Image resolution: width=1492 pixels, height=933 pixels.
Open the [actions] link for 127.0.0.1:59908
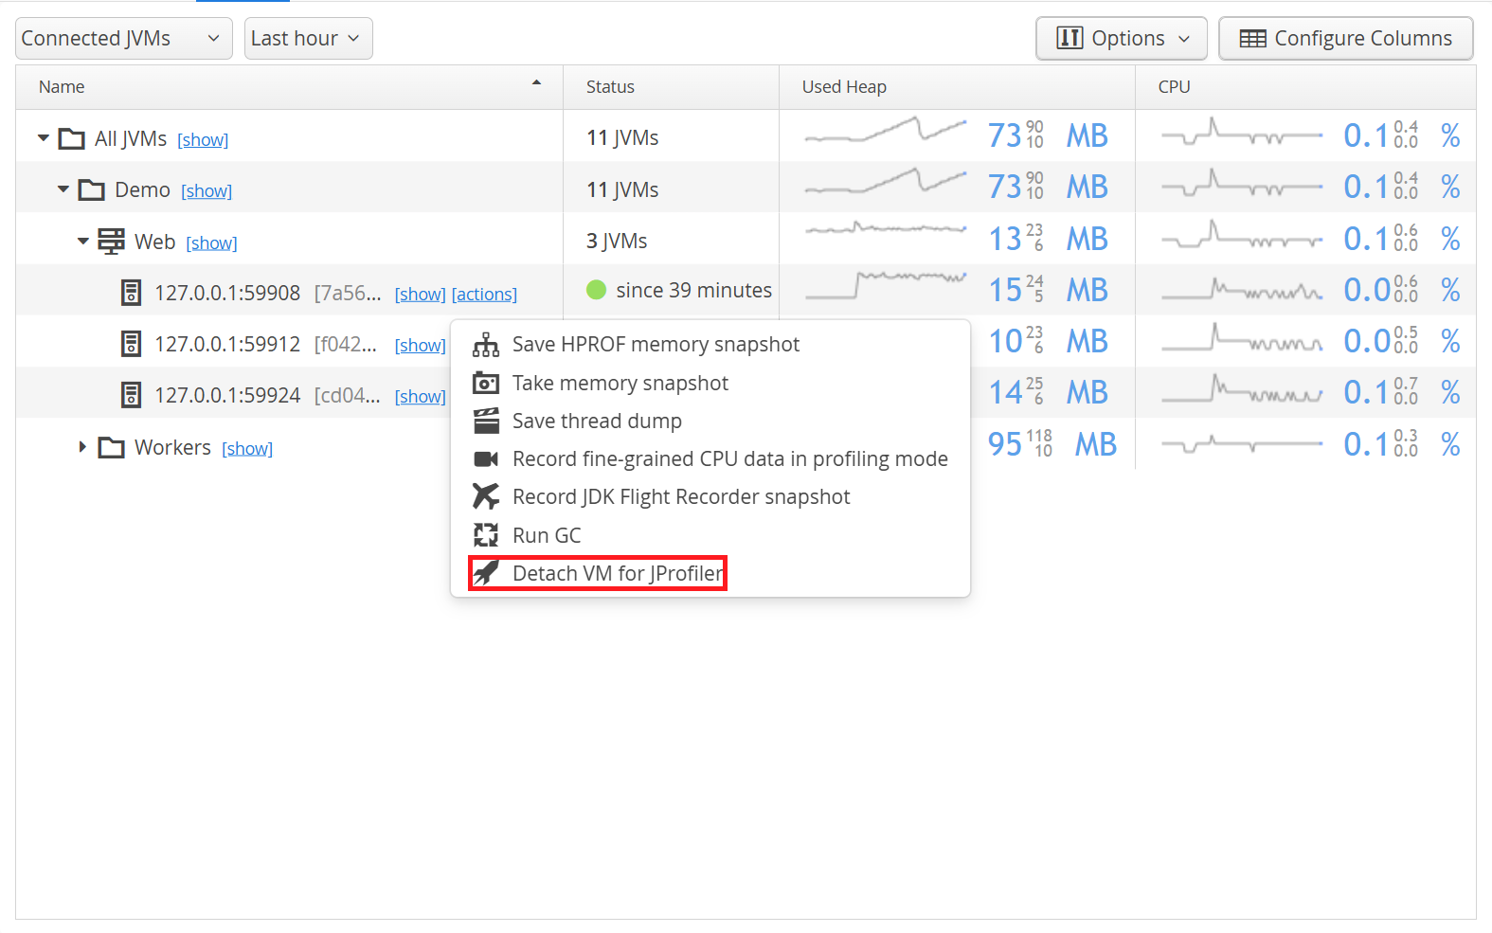click(x=484, y=295)
